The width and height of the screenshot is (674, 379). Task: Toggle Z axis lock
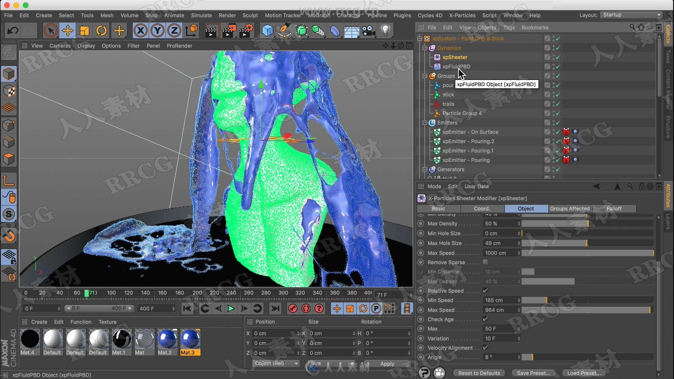tap(174, 31)
